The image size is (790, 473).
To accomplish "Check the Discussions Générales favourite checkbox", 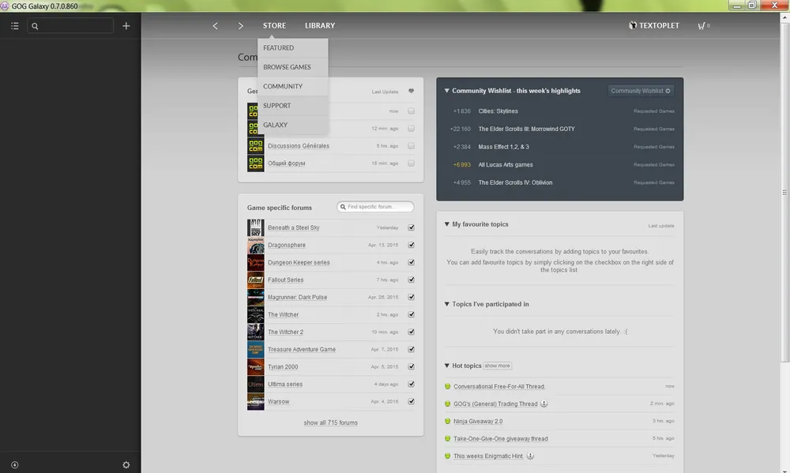I will tap(411, 146).
